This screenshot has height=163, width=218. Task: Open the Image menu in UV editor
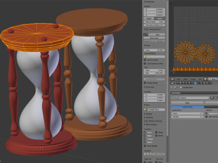(193, 79)
